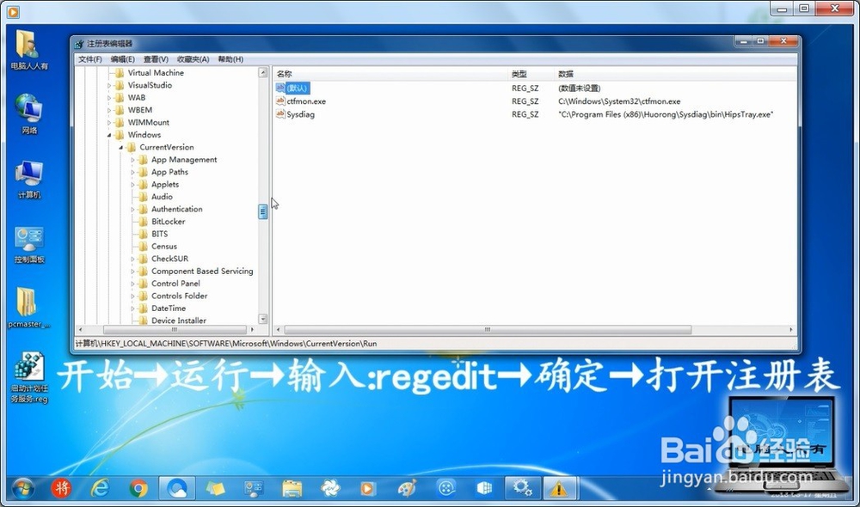Launch Internet Explorer from the taskbar

[100, 488]
